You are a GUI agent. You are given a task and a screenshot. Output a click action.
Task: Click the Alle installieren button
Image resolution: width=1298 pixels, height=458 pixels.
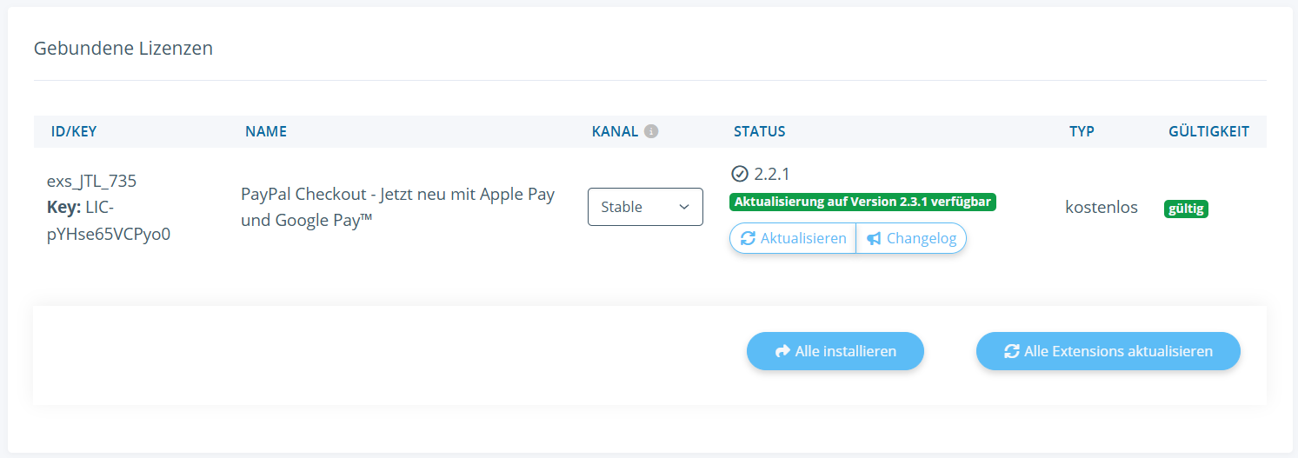tap(835, 351)
